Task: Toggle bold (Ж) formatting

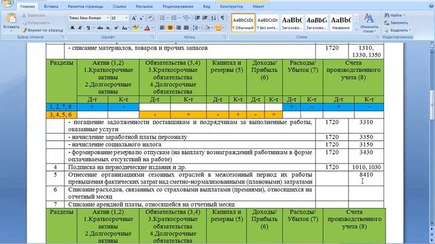Action: (72, 28)
